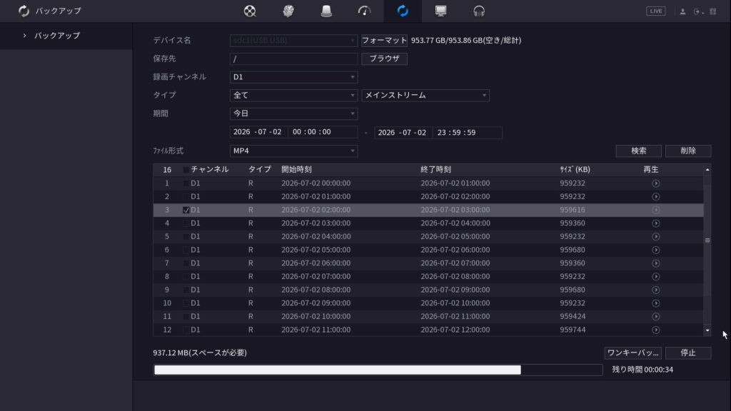Click the 終了時刻 column header
The image size is (731, 411).
click(436, 170)
